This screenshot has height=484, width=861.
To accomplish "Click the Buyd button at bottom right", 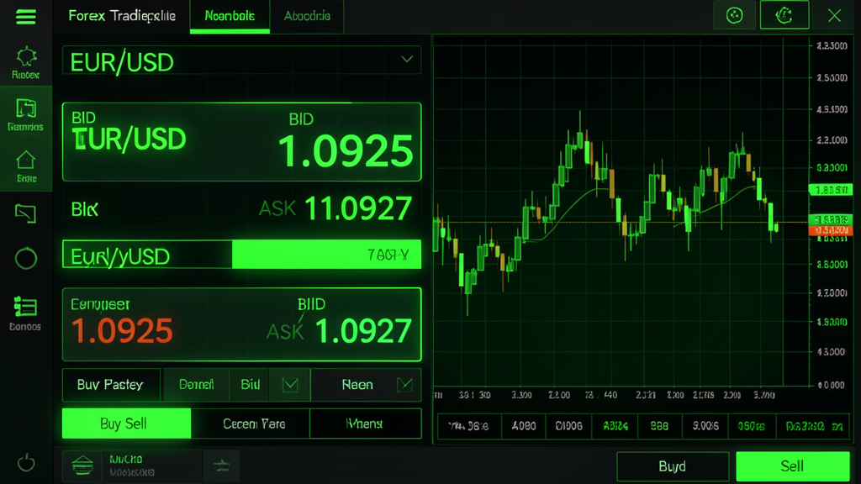I will pyautogui.click(x=673, y=466).
